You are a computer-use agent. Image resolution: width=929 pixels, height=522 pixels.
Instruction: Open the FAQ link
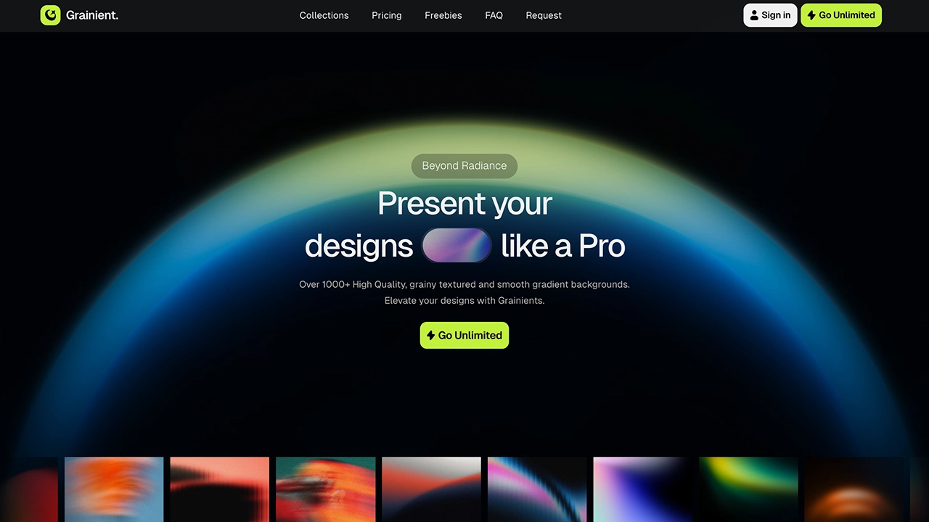click(494, 15)
